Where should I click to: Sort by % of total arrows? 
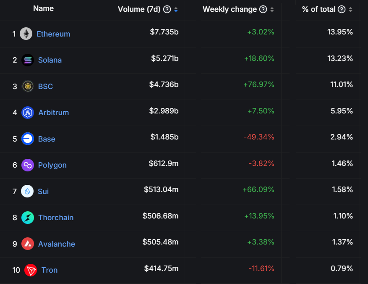(350, 10)
